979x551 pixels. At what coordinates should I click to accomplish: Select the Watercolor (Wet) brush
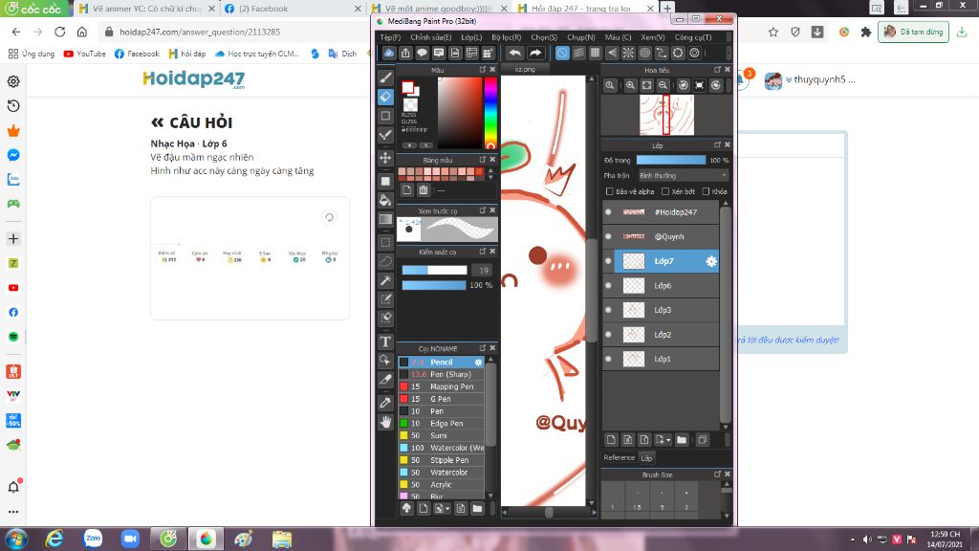[x=441, y=448]
